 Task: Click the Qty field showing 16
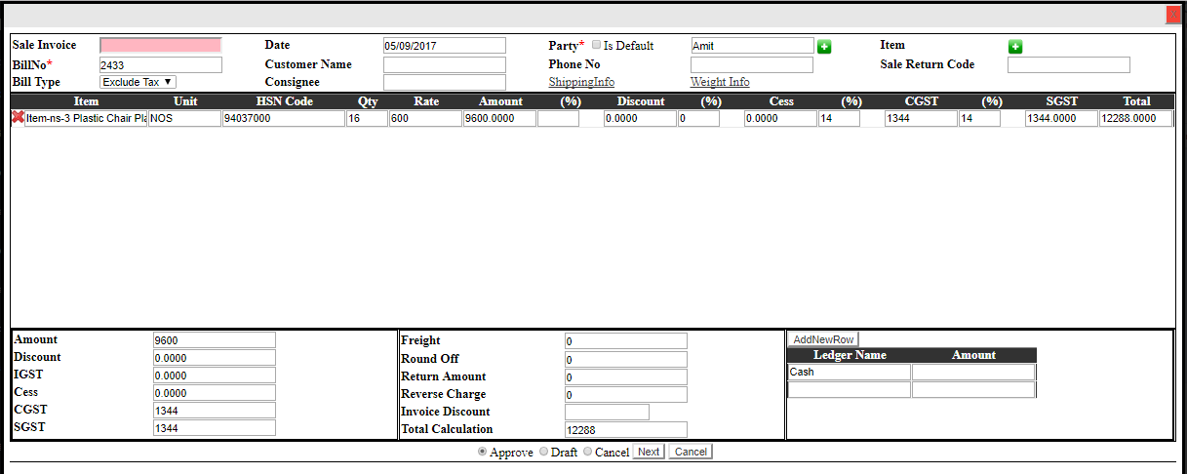tap(367, 119)
